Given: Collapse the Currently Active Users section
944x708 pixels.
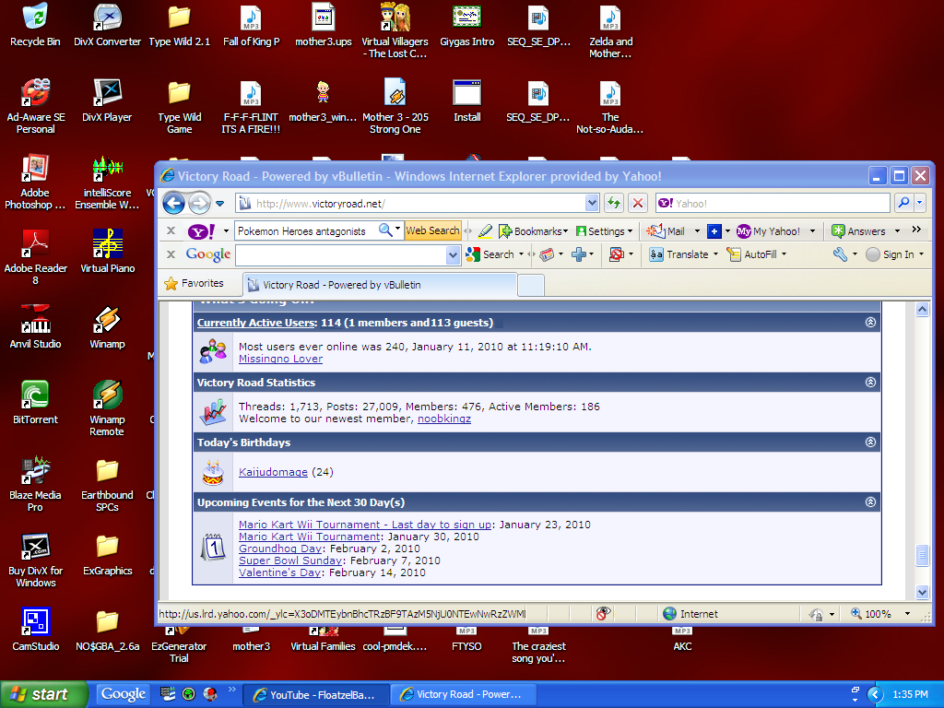Looking at the screenshot, I should click(870, 323).
